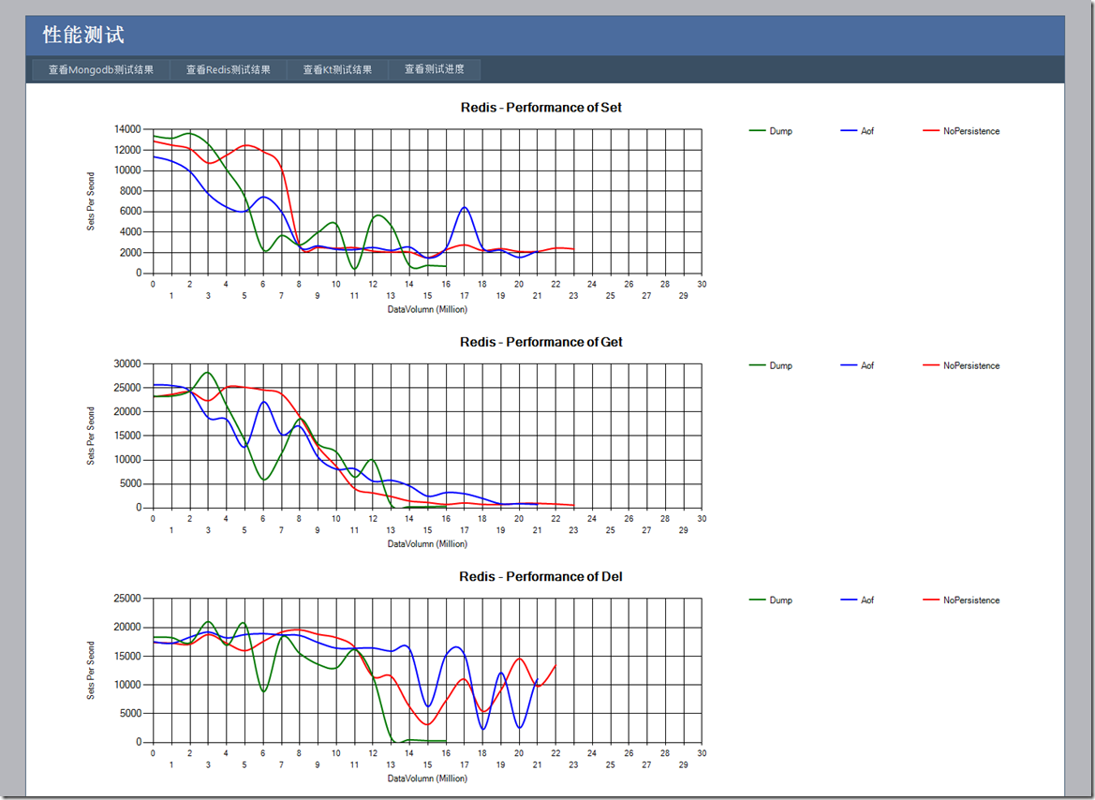The height and width of the screenshot is (800, 1095).
Task: Click the 性能测试 page title
Action: pyautogui.click(x=83, y=35)
